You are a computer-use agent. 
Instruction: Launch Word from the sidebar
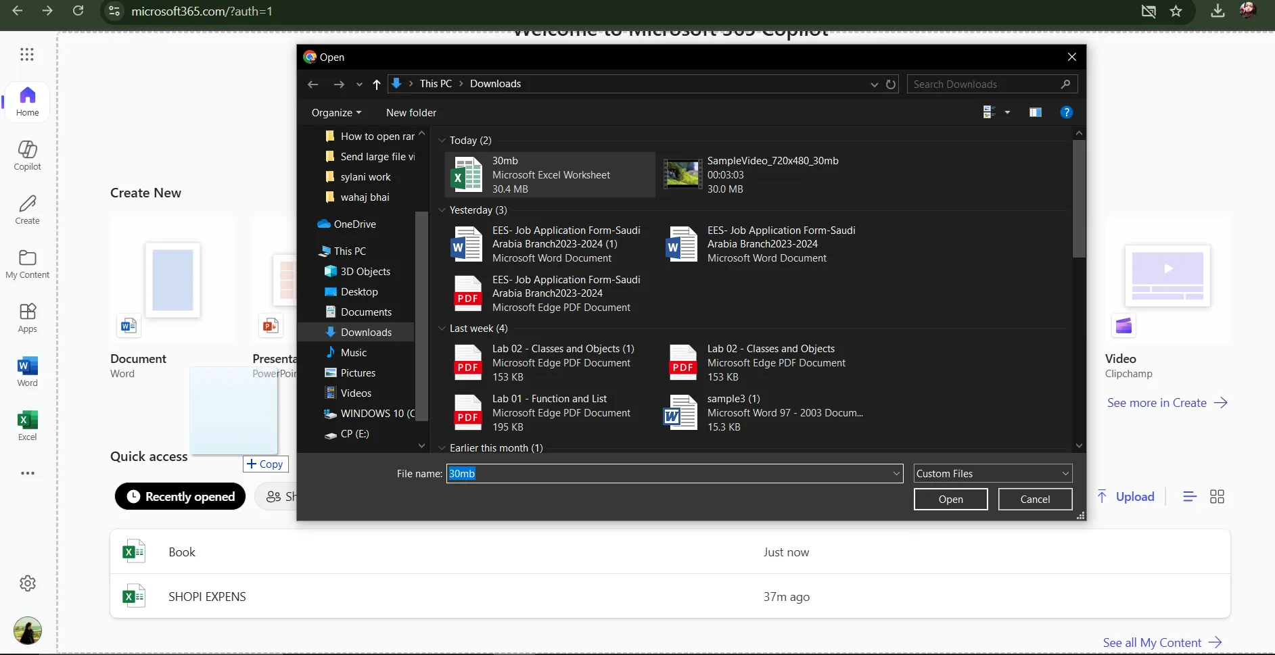point(28,372)
